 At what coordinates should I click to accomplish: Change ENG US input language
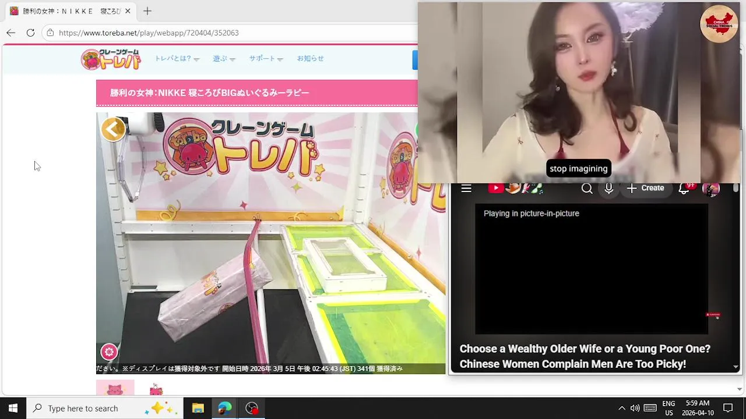(x=668, y=408)
